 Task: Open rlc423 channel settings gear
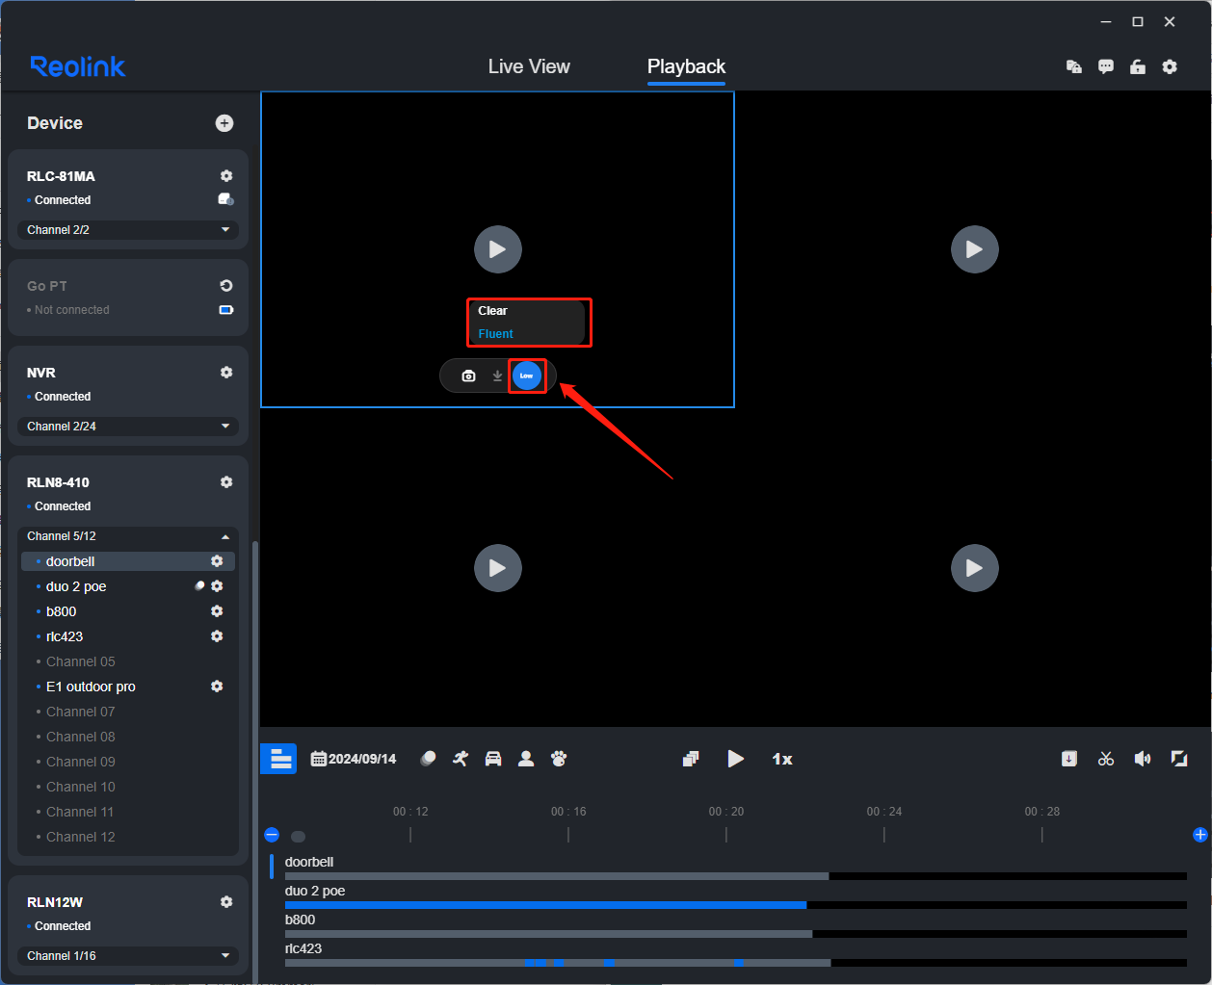point(217,636)
